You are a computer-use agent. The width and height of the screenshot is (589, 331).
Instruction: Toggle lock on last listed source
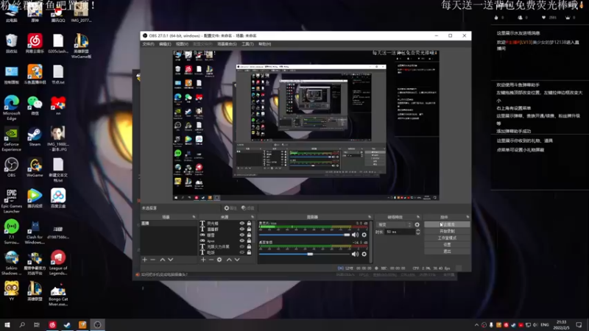click(249, 252)
